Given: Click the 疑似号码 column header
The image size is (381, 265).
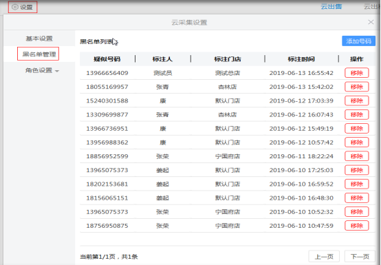Looking at the screenshot, I should (107, 59).
